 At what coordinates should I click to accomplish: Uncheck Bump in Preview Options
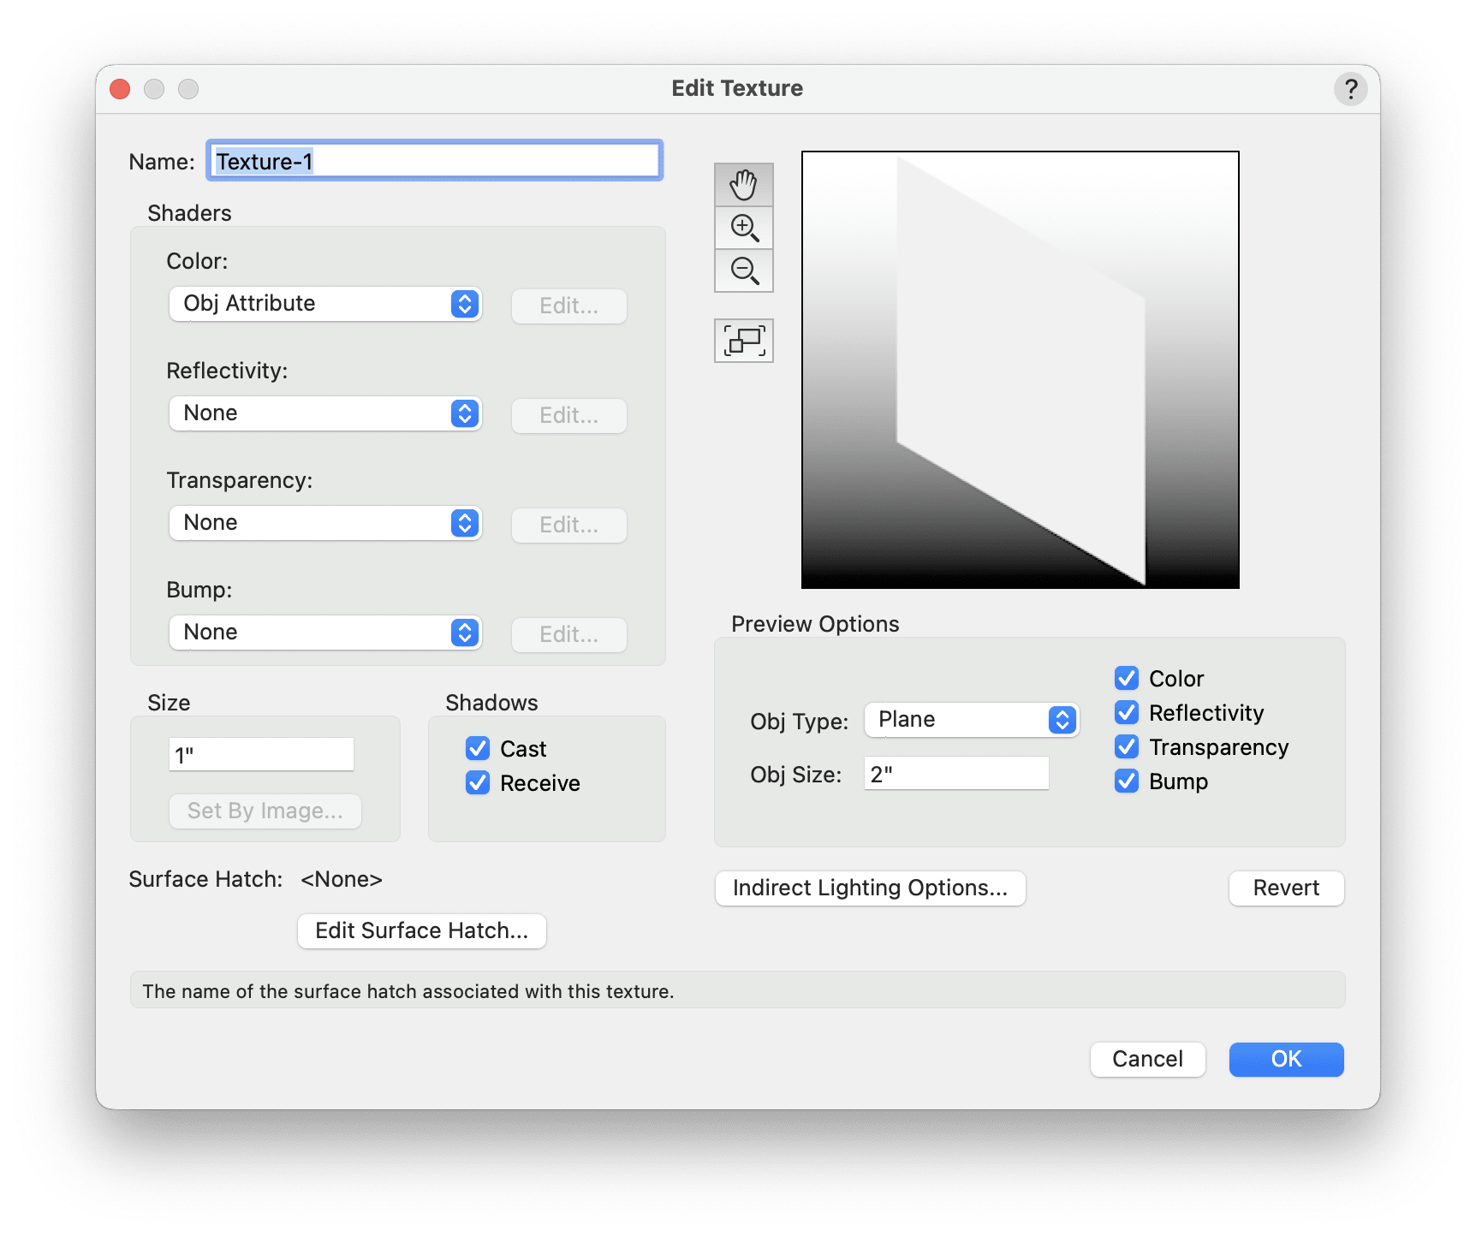(1127, 781)
